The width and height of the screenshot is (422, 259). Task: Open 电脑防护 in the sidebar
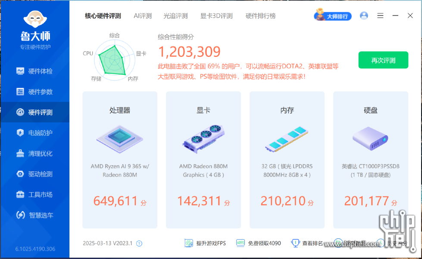pos(35,133)
